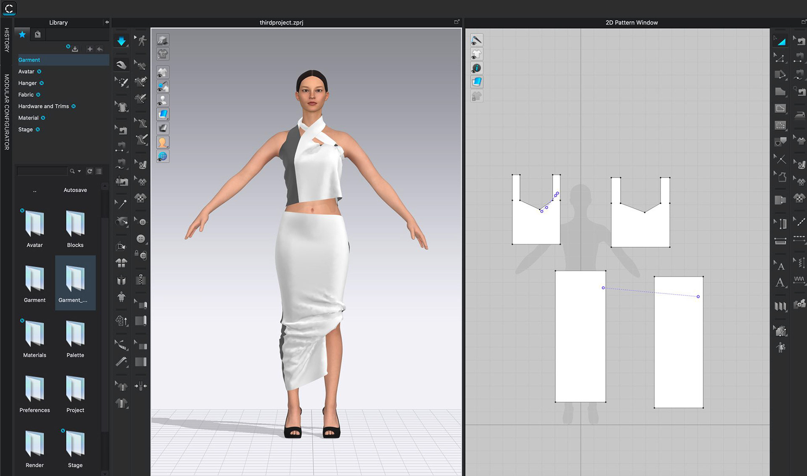Select Fabric in the library list
The width and height of the screenshot is (807, 476).
click(26, 95)
